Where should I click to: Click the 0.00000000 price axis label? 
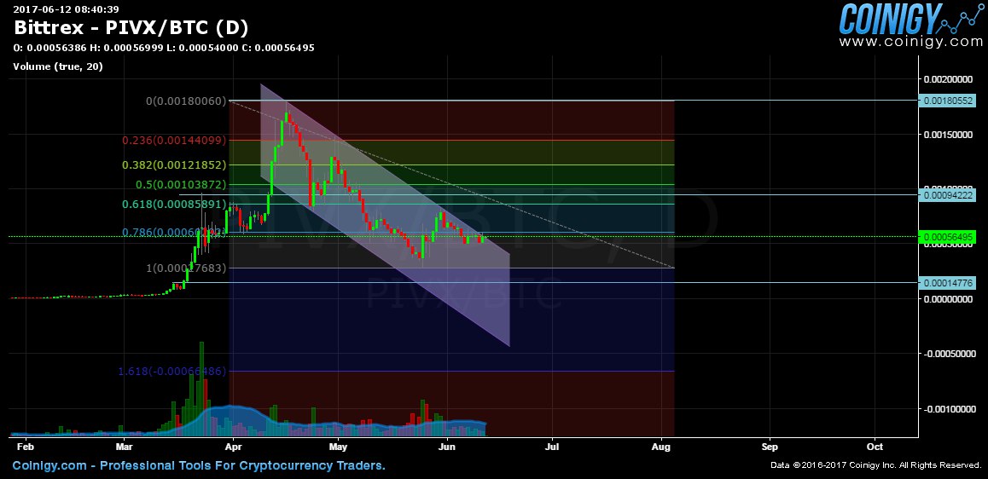pyautogui.click(x=948, y=299)
